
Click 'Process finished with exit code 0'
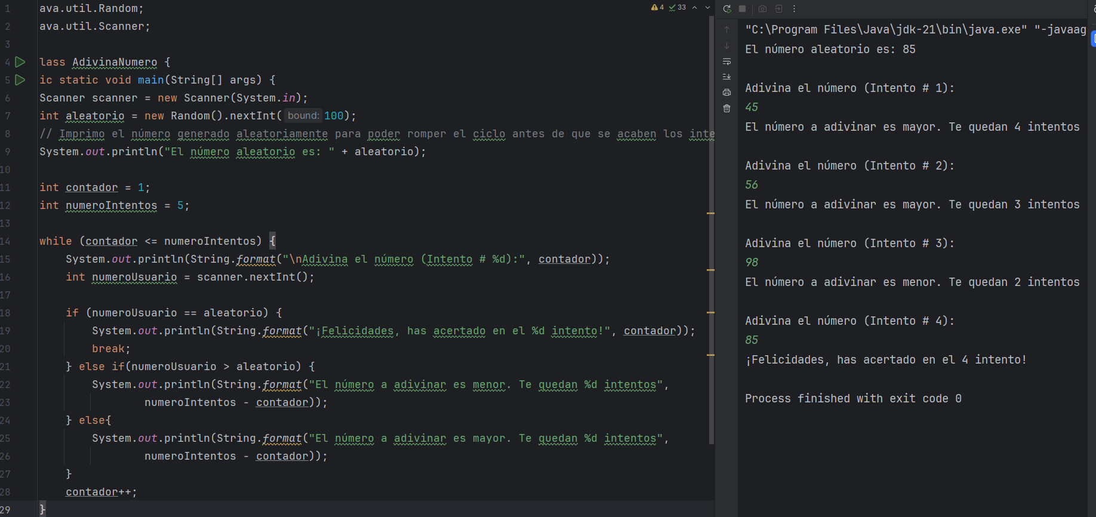[853, 398]
